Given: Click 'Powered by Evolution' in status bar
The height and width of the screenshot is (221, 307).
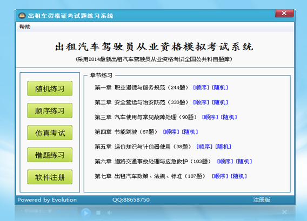Looking at the screenshot, I should [x=47, y=200].
